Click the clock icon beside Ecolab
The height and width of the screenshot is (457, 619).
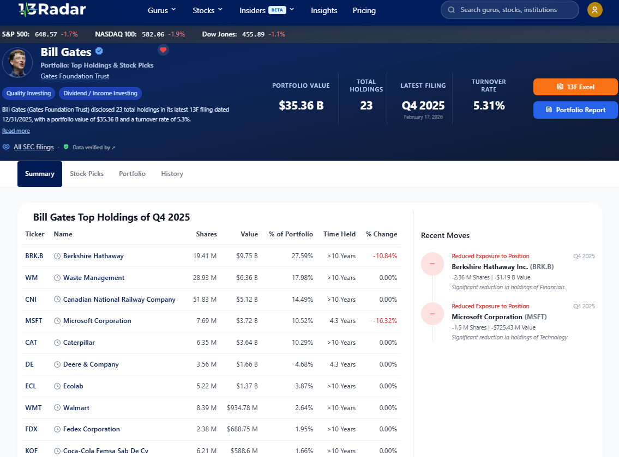click(x=57, y=386)
